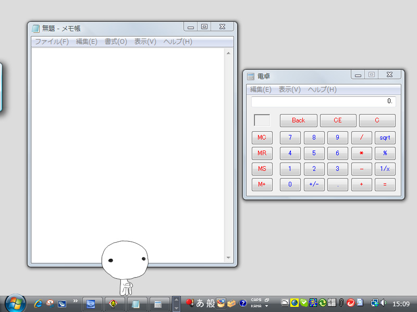Tap the 3 key on the calculator
This screenshot has height=312, width=417.
337,169
